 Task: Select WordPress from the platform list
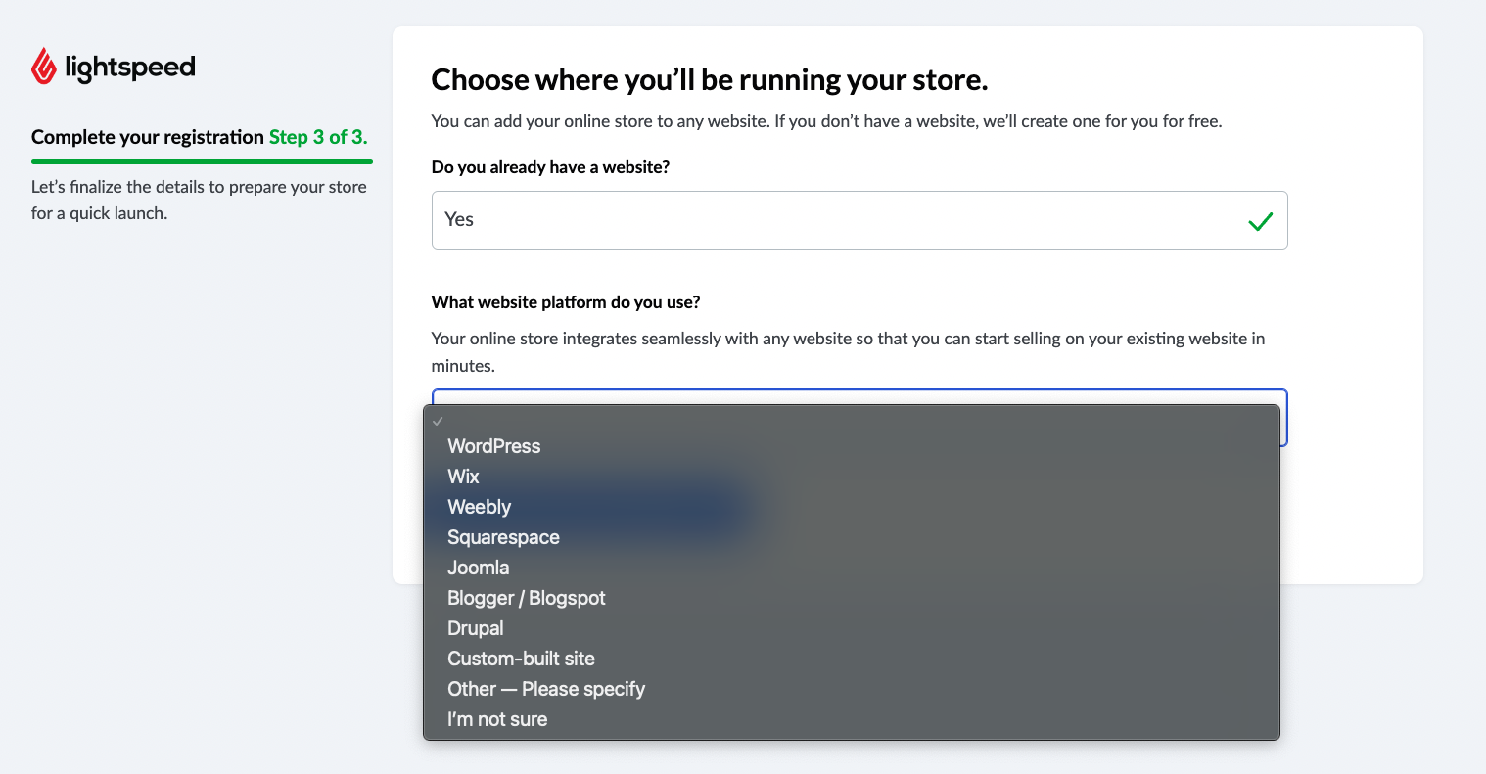[x=852, y=446]
